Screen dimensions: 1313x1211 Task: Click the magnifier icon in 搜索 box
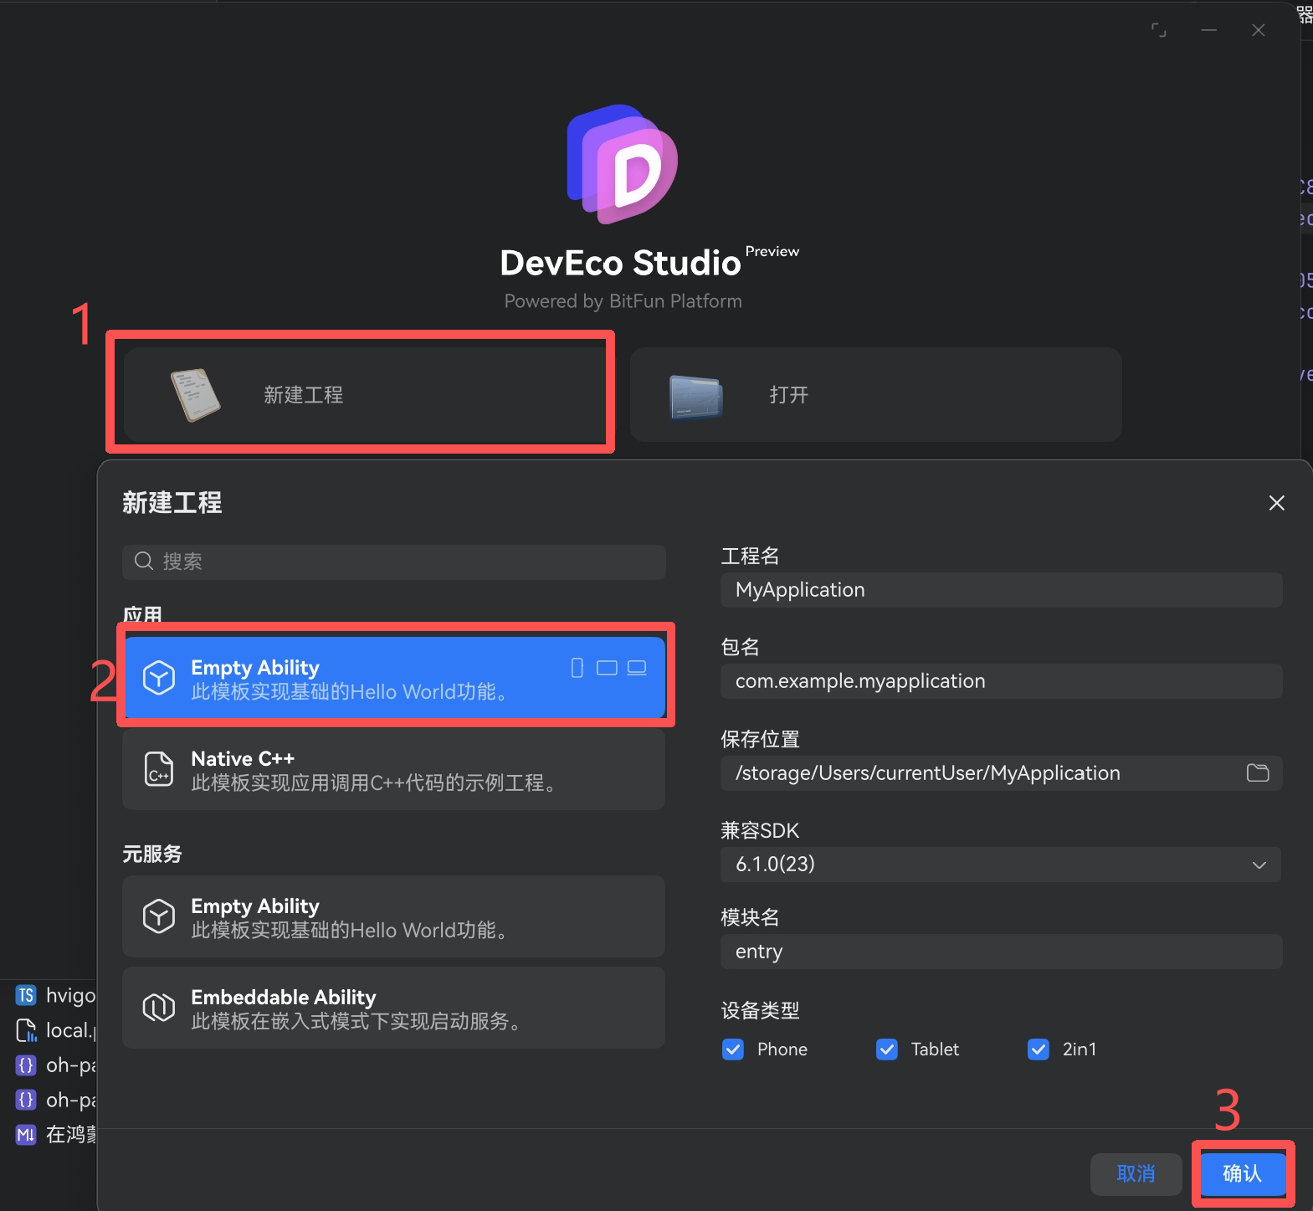point(144,561)
